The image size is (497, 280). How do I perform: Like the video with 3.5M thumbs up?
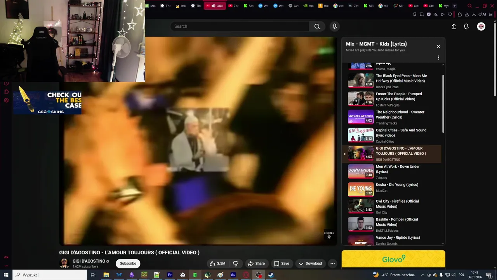217,264
